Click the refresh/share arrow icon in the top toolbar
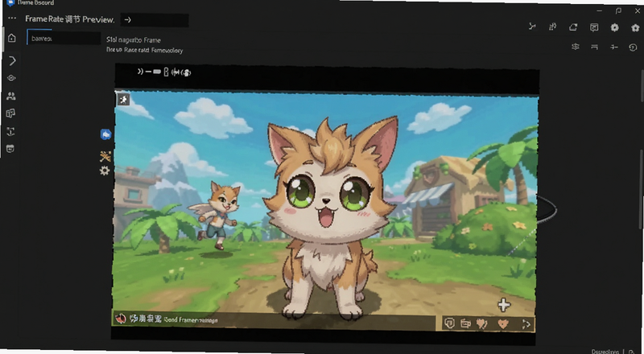Viewport: 644px width, 354px height. click(x=573, y=27)
